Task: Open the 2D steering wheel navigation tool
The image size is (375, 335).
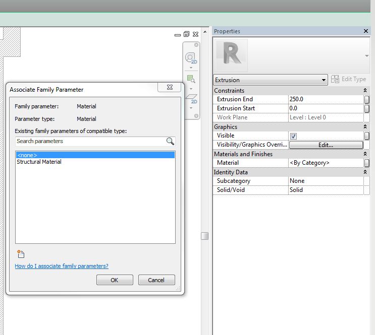Action: pyautogui.click(x=191, y=58)
